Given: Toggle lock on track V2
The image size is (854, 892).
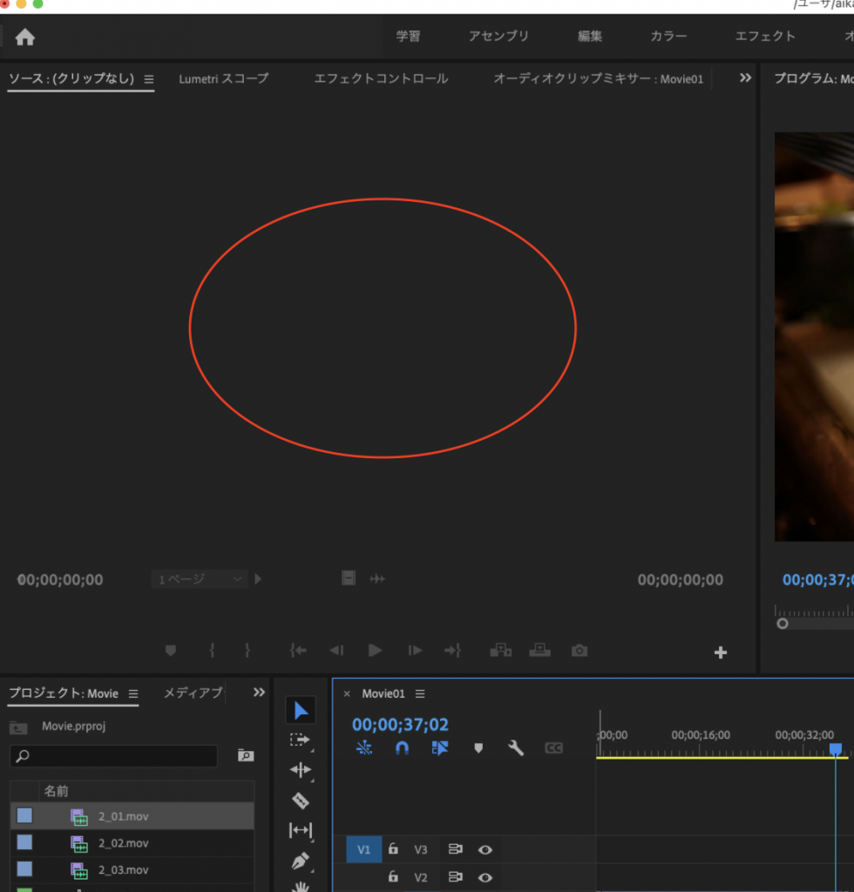Looking at the screenshot, I should (393, 877).
